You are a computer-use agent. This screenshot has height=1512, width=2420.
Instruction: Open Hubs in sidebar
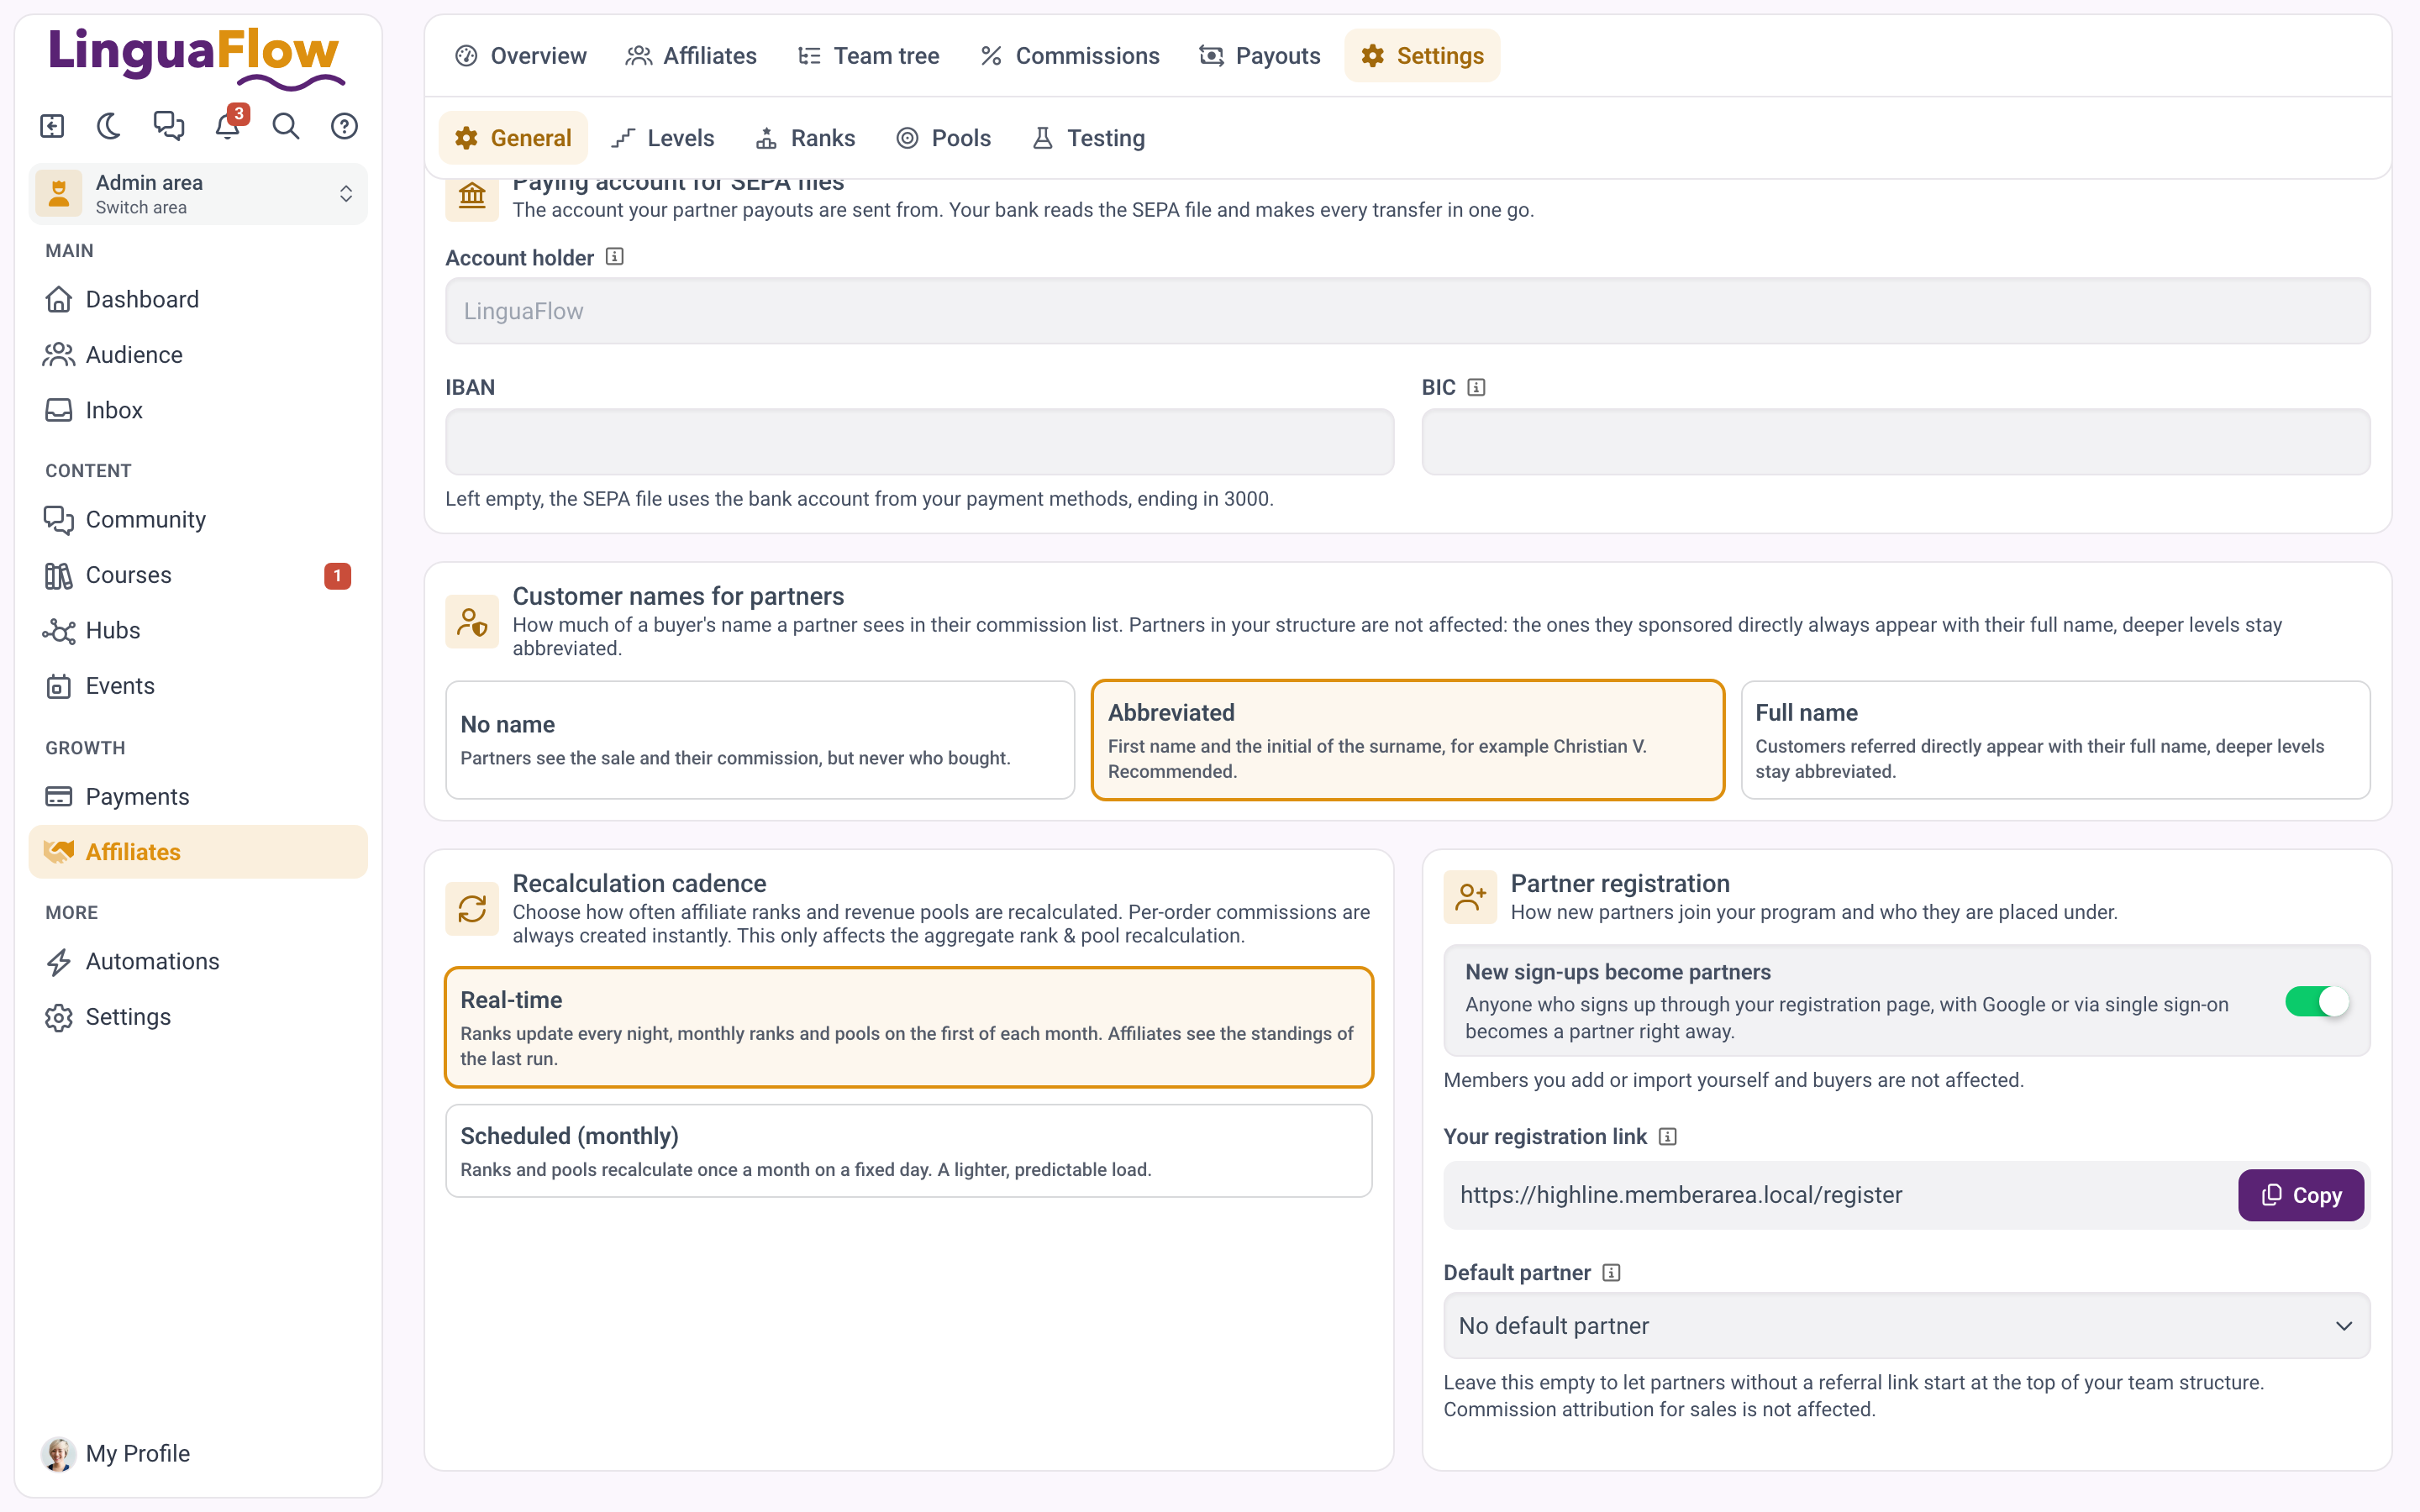click(198, 630)
